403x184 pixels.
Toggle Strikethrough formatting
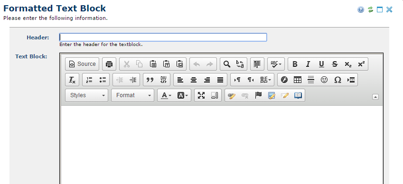click(x=335, y=64)
